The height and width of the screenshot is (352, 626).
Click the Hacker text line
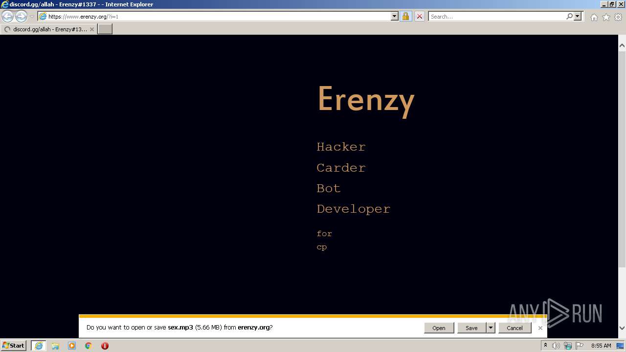(341, 147)
